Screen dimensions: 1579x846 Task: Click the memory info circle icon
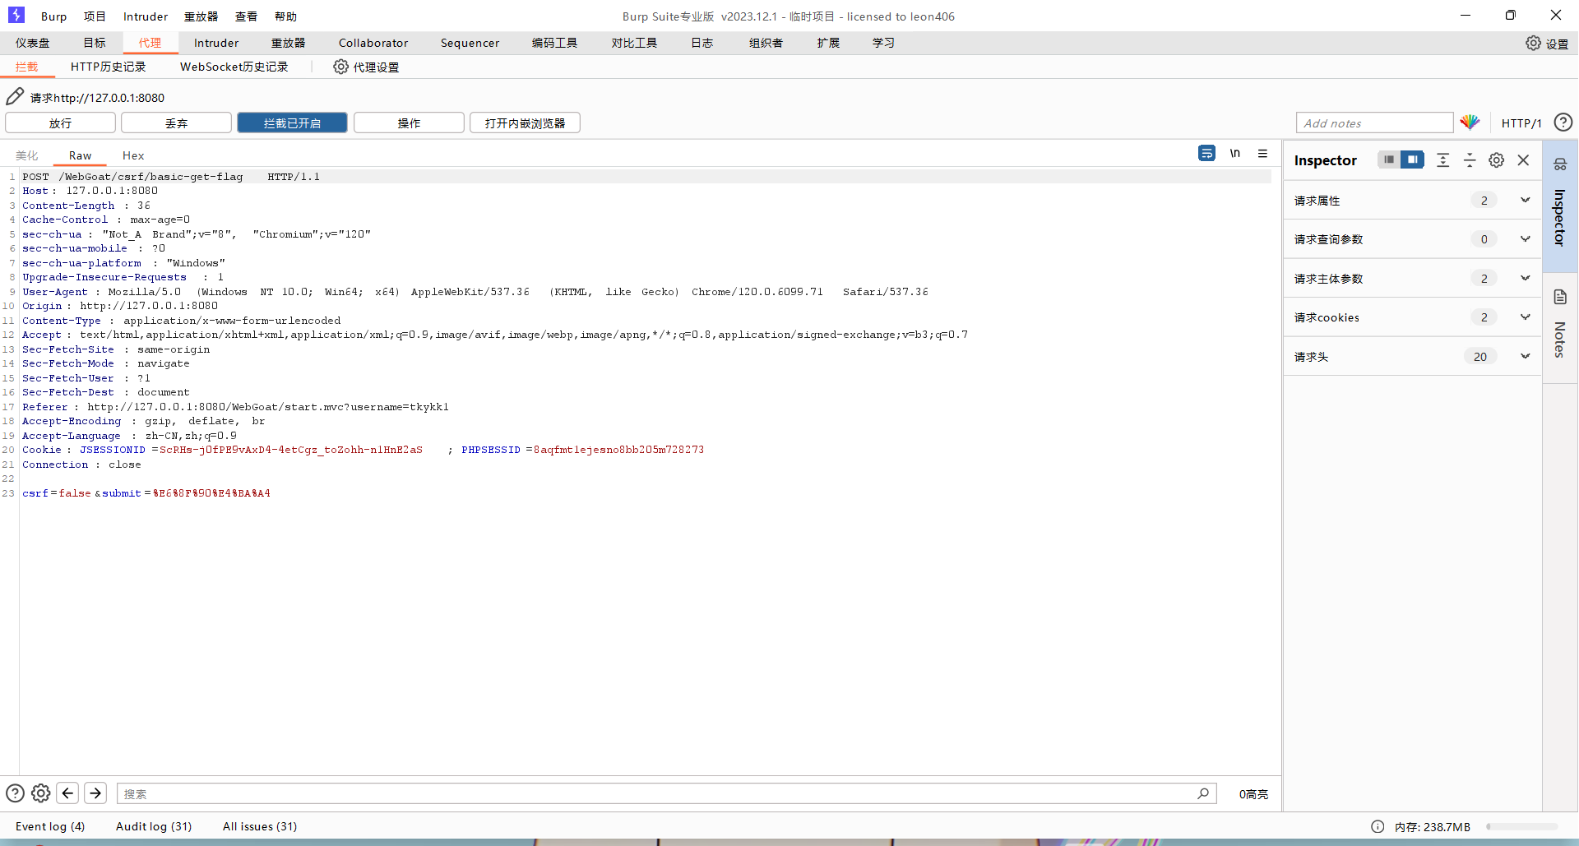(x=1378, y=826)
